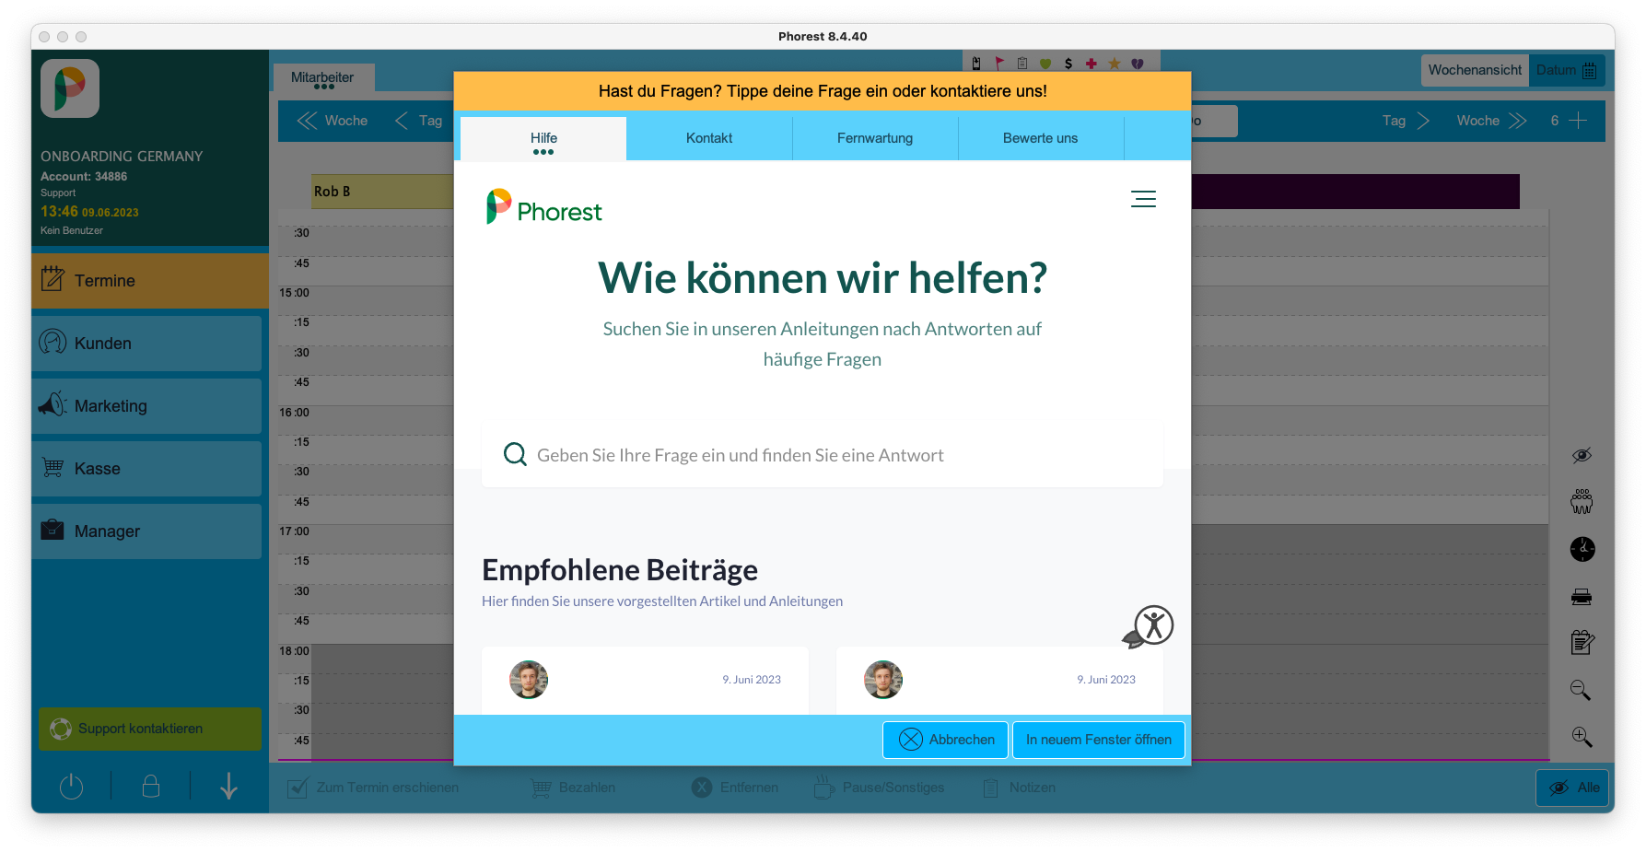Viewport: 1646px width, 852px height.
Task: Click In neuem Fenster öffnen
Action: (x=1099, y=740)
